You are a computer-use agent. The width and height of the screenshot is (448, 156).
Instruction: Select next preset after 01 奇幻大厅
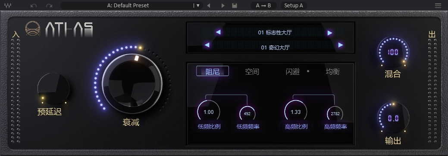pos(341,45)
